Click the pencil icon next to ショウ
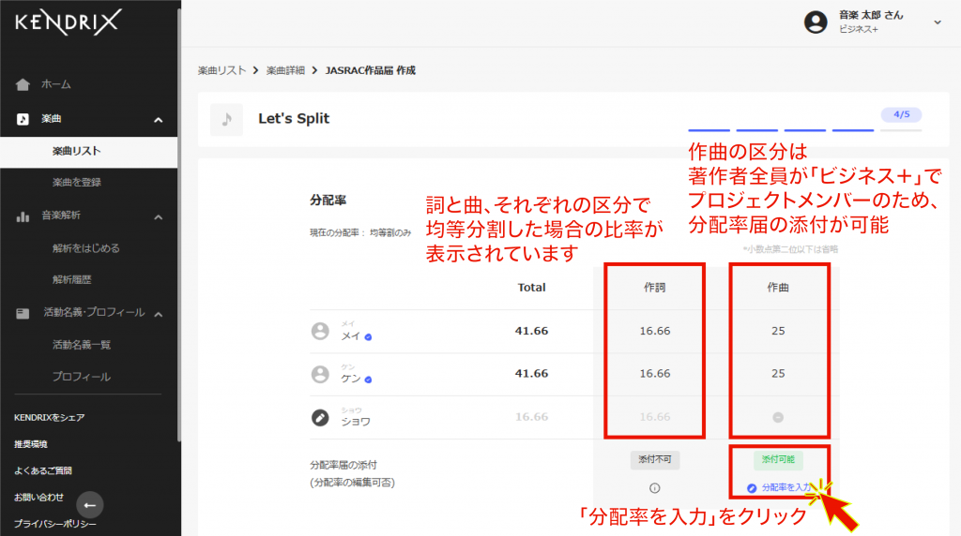The height and width of the screenshot is (536, 961). click(320, 418)
